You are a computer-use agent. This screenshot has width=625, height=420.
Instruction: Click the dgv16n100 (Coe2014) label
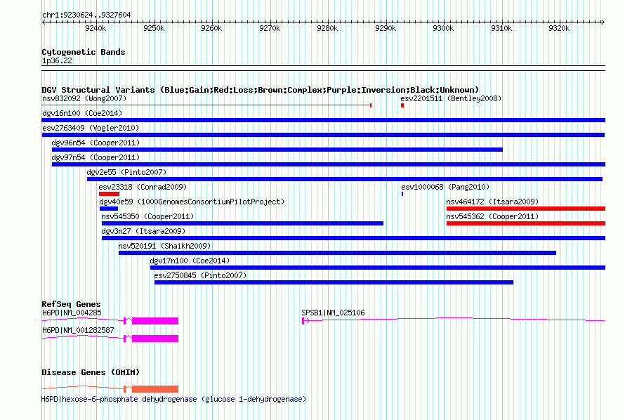click(82, 113)
